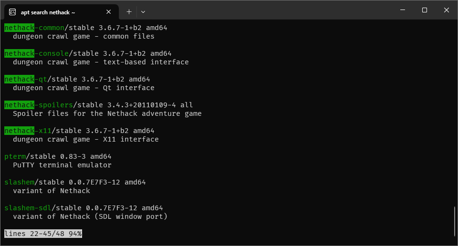This screenshot has width=458, height=246.
Task: Expand the new tab profile dropdown chevron
Action: (x=143, y=11)
